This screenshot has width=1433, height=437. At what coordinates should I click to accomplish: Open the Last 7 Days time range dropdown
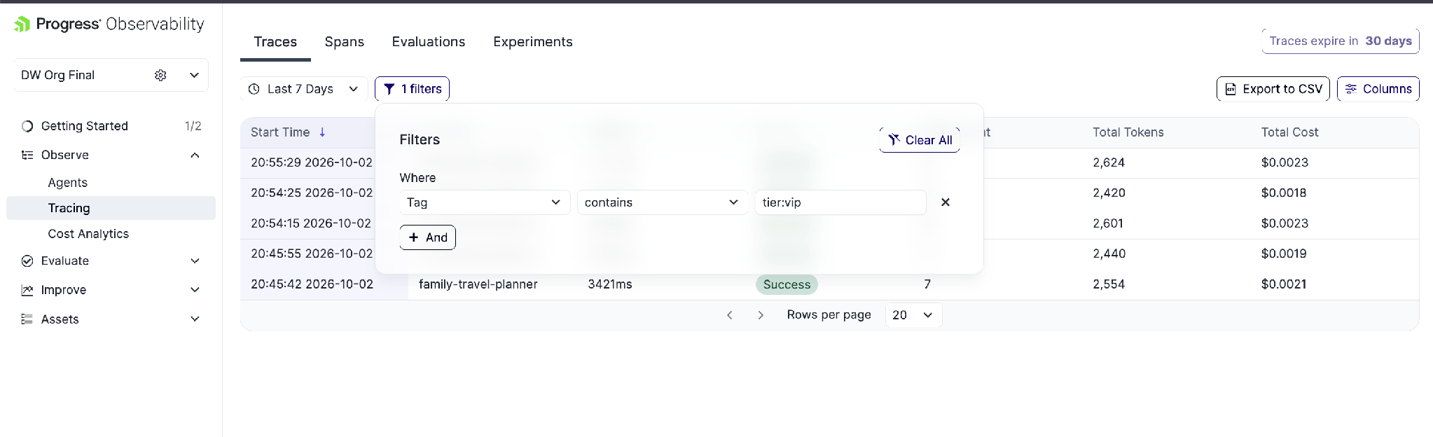click(304, 89)
